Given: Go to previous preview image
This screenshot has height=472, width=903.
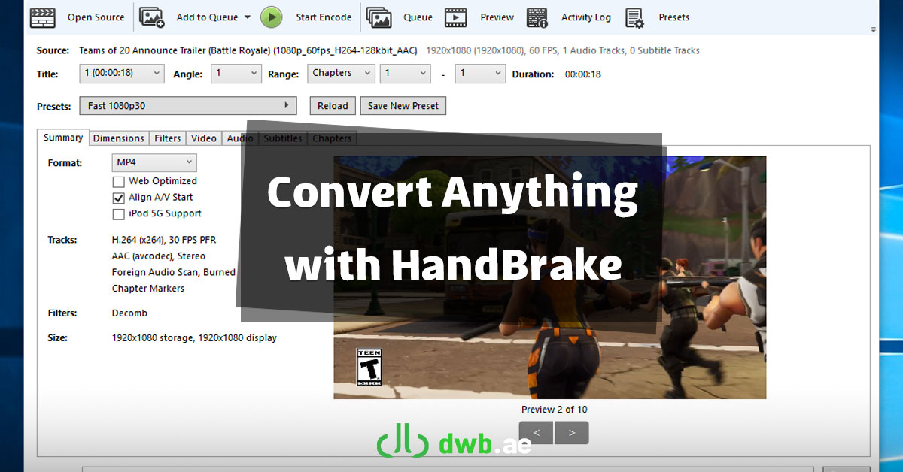Looking at the screenshot, I should [x=536, y=432].
